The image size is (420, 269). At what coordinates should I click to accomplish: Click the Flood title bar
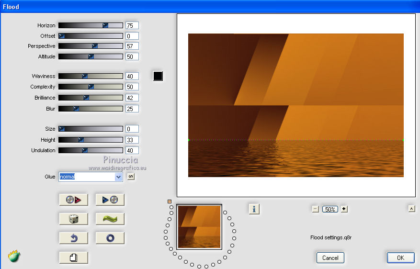[x=210, y=6]
